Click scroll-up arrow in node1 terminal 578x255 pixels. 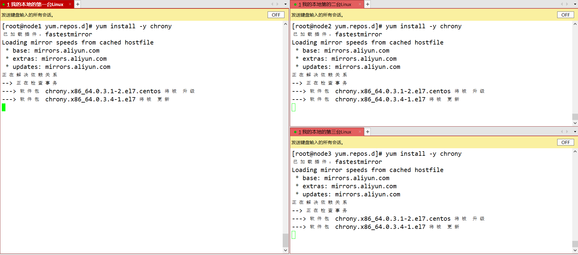(x=285, y=24)
